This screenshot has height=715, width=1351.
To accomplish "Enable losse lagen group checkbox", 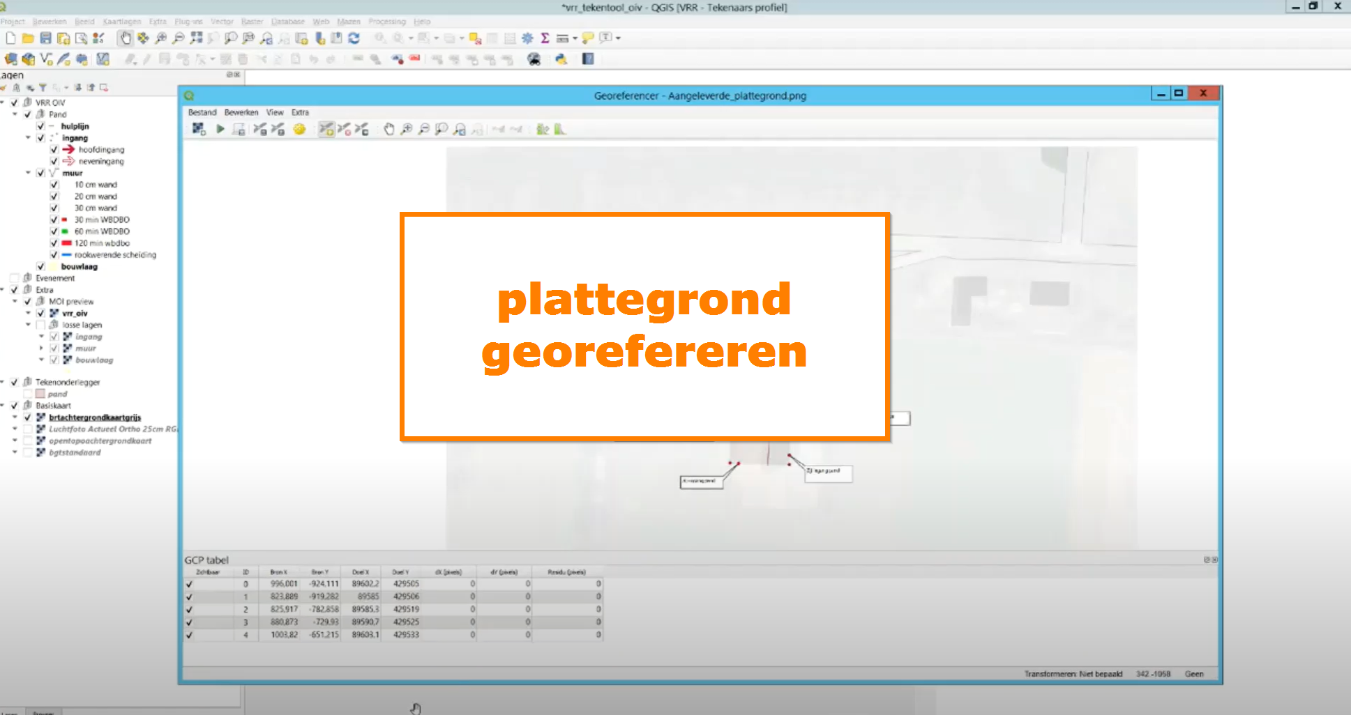I will click(40, 325).
